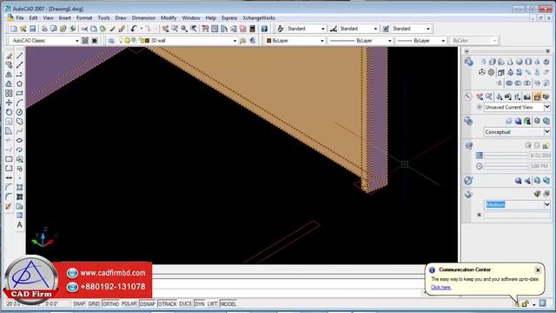Click the Box solid icon in dashboard

pyautogui.click(x=493, y=62)
